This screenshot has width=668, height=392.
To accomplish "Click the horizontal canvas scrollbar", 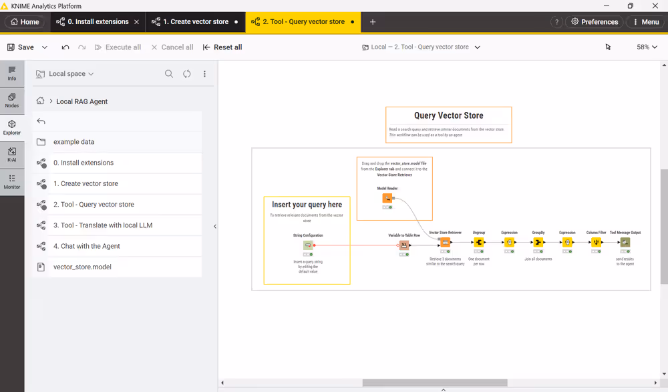I will point(434,383).
